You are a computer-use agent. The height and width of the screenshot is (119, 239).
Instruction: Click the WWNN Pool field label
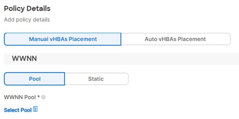pos(20,97)
